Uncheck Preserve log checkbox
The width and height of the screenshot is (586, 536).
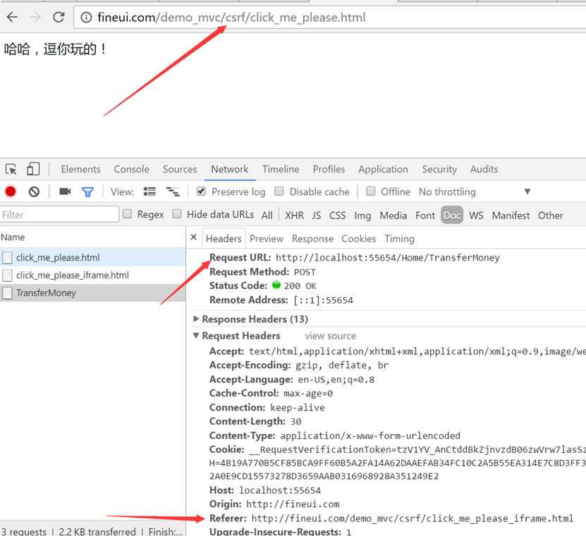click(x=201, y=192)
